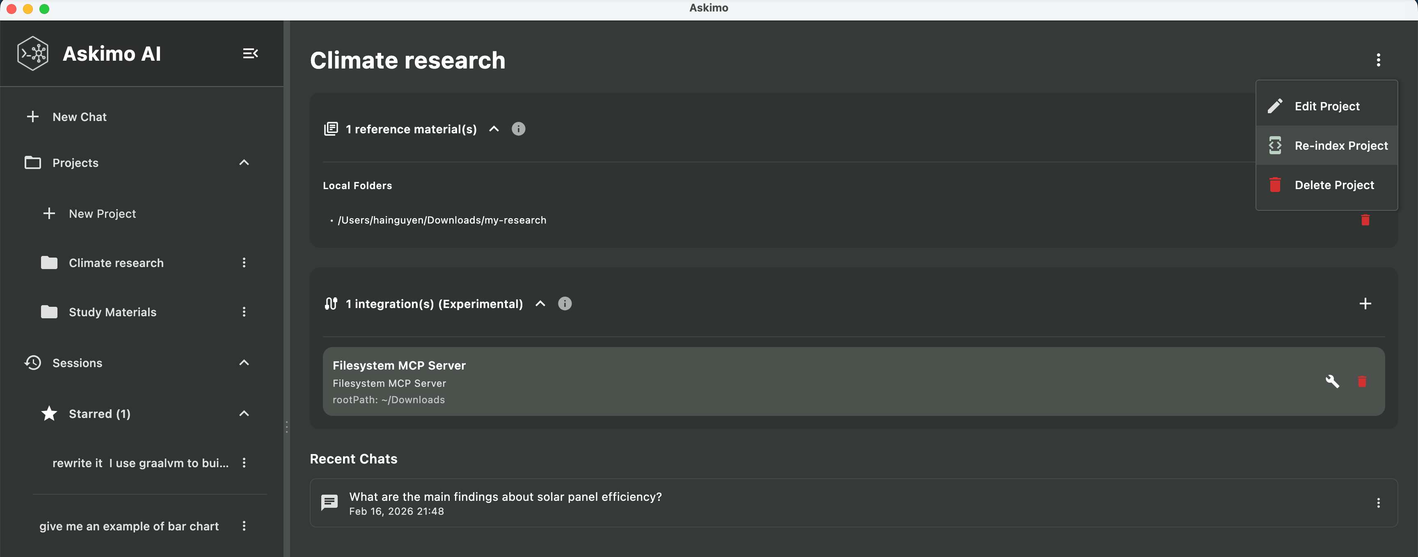Collapse the Starred sessions list
Image resolution: width=1418 pixels, height=557 pixels.
(244, 413)
